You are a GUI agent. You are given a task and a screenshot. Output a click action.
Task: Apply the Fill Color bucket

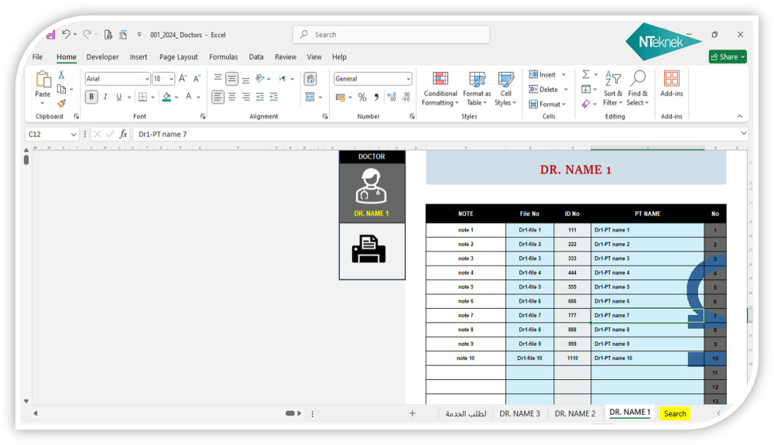coord(167,97)
